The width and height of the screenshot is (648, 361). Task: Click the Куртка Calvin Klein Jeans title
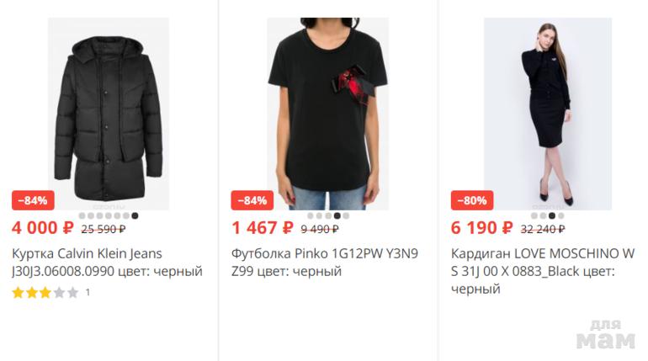108,263
